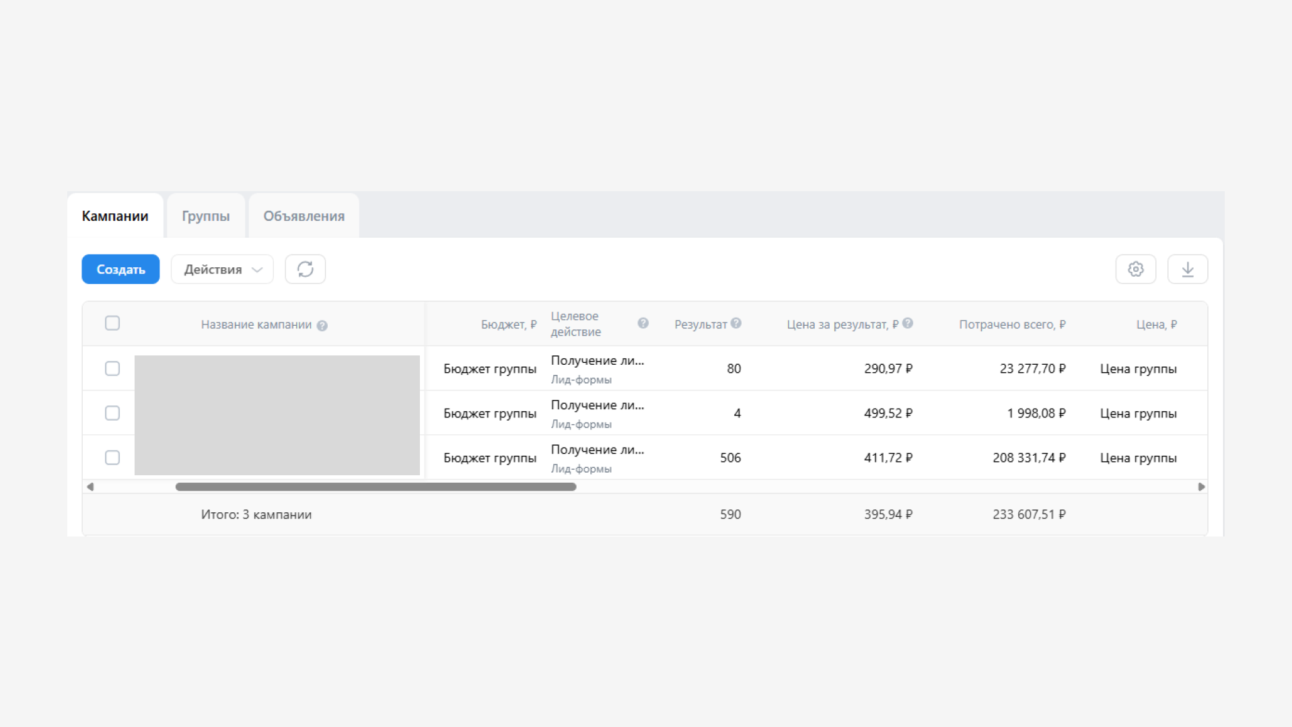1292x727 pixels.
Task: Open table settings gear icon
Action: [1136, 269]
